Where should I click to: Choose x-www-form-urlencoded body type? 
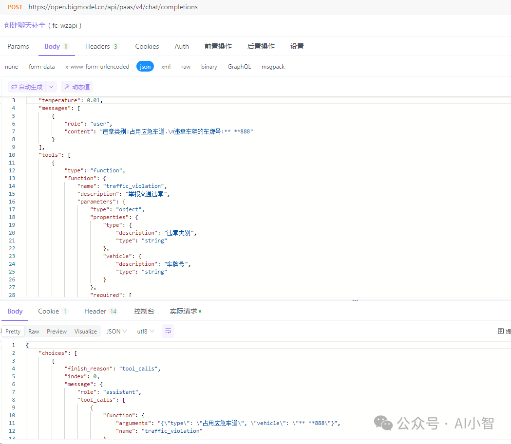(97, 67)
